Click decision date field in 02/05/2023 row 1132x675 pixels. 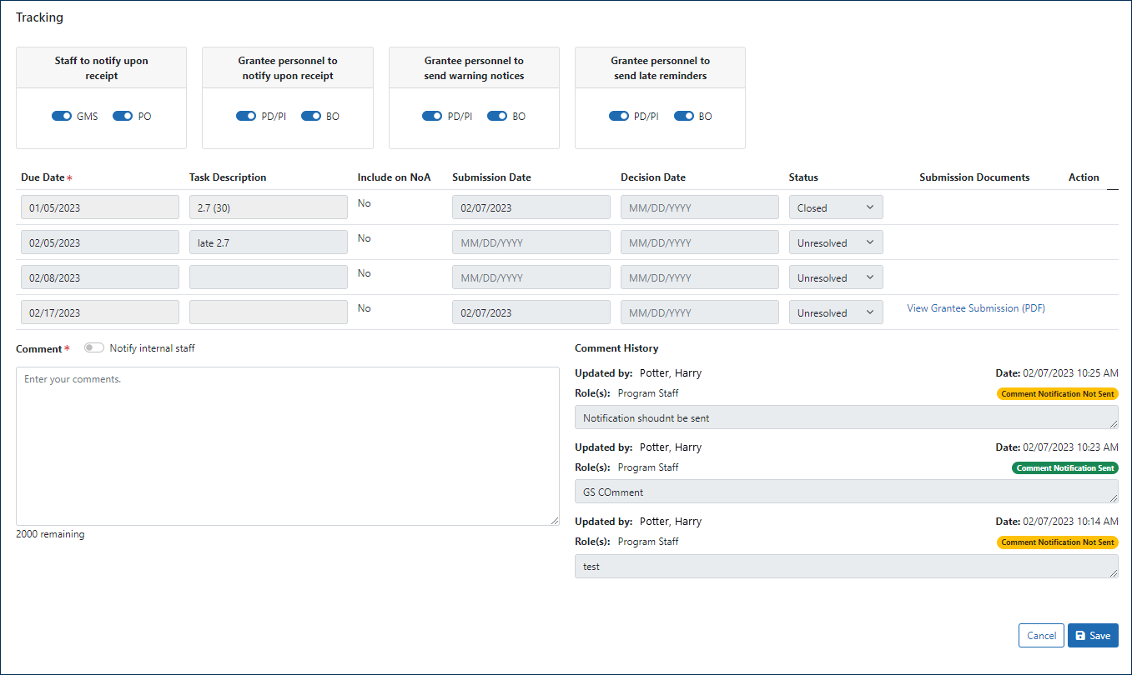coord(700,242)
